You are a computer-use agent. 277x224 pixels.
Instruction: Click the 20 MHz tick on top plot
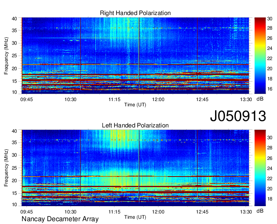15,69
